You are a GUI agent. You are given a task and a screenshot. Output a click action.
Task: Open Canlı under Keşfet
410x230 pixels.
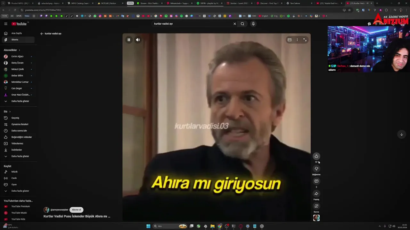pyautogui.click(x=18, y=178)
